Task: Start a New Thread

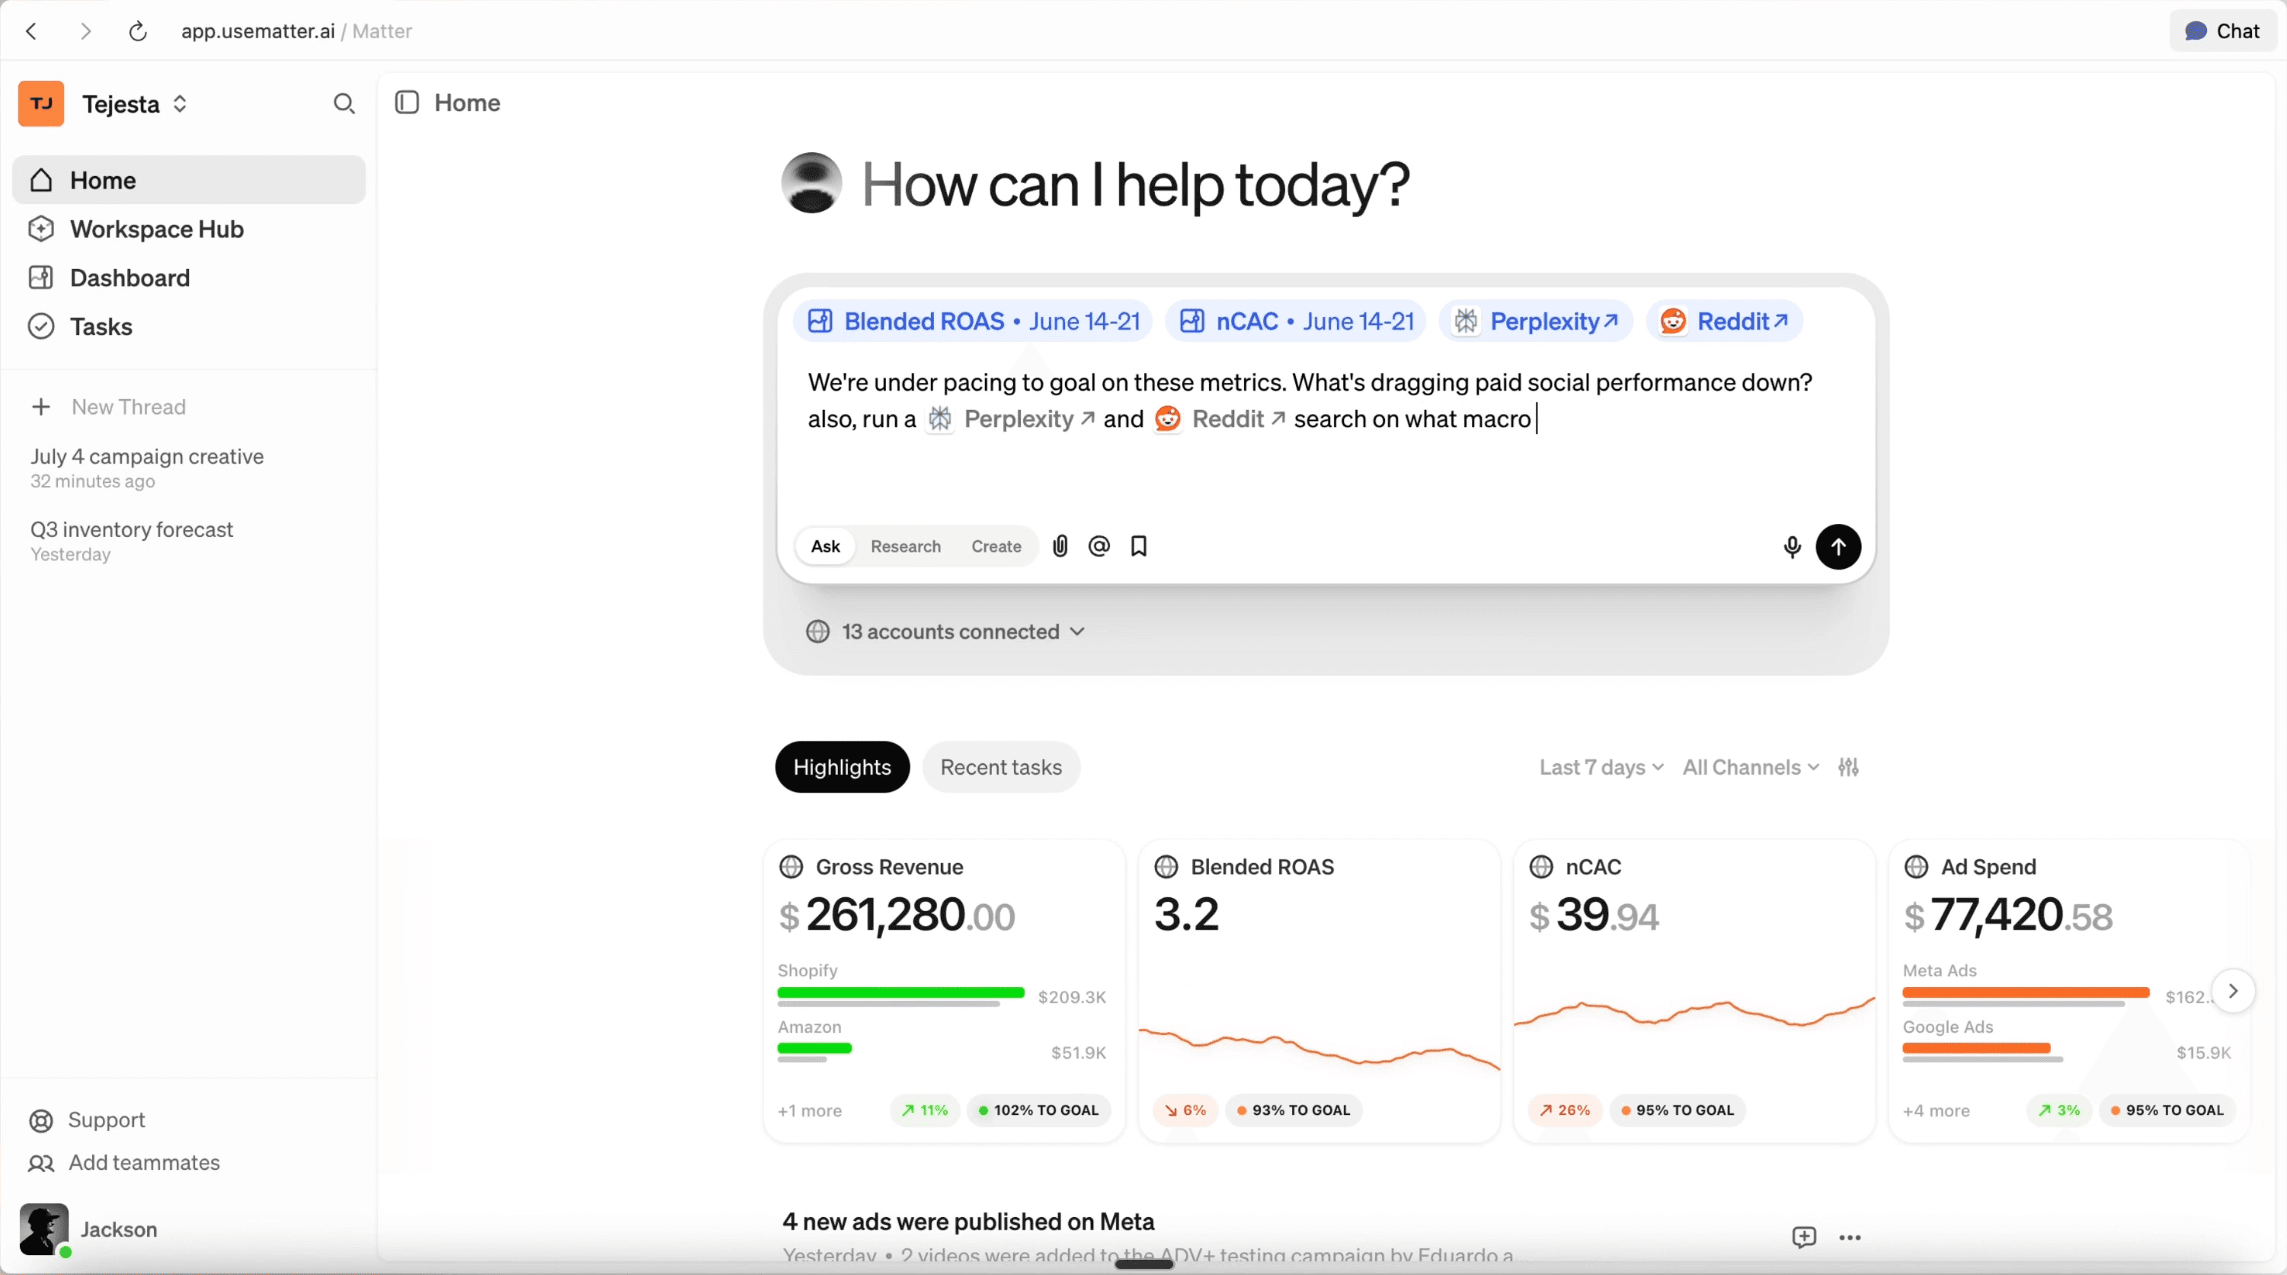Action: pos(128,407)
